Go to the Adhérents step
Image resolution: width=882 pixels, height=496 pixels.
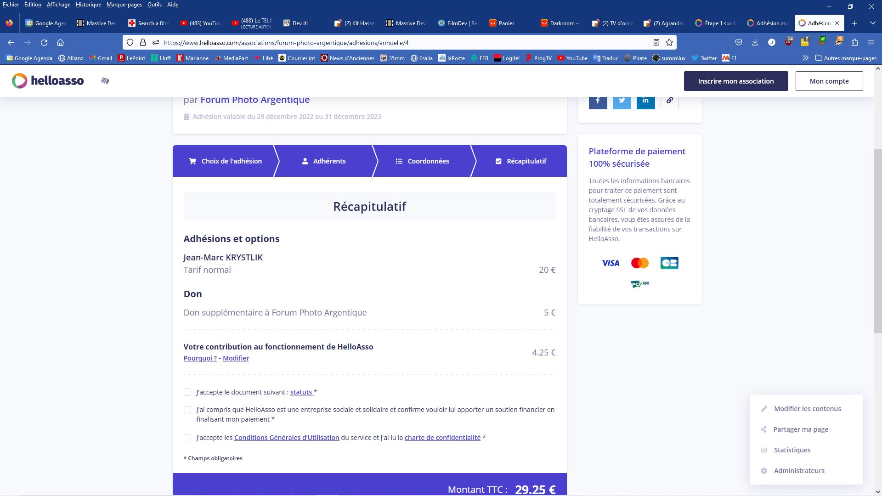[324, 161]
